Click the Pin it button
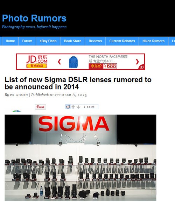Screen dimensions: 175x205 tap(40, 107)
